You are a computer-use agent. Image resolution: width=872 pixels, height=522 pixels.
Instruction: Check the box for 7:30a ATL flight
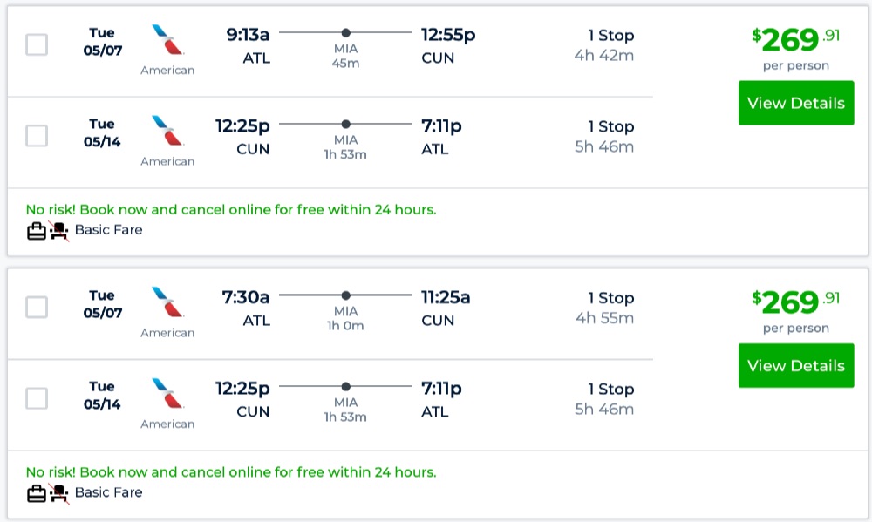coord(37,307)
